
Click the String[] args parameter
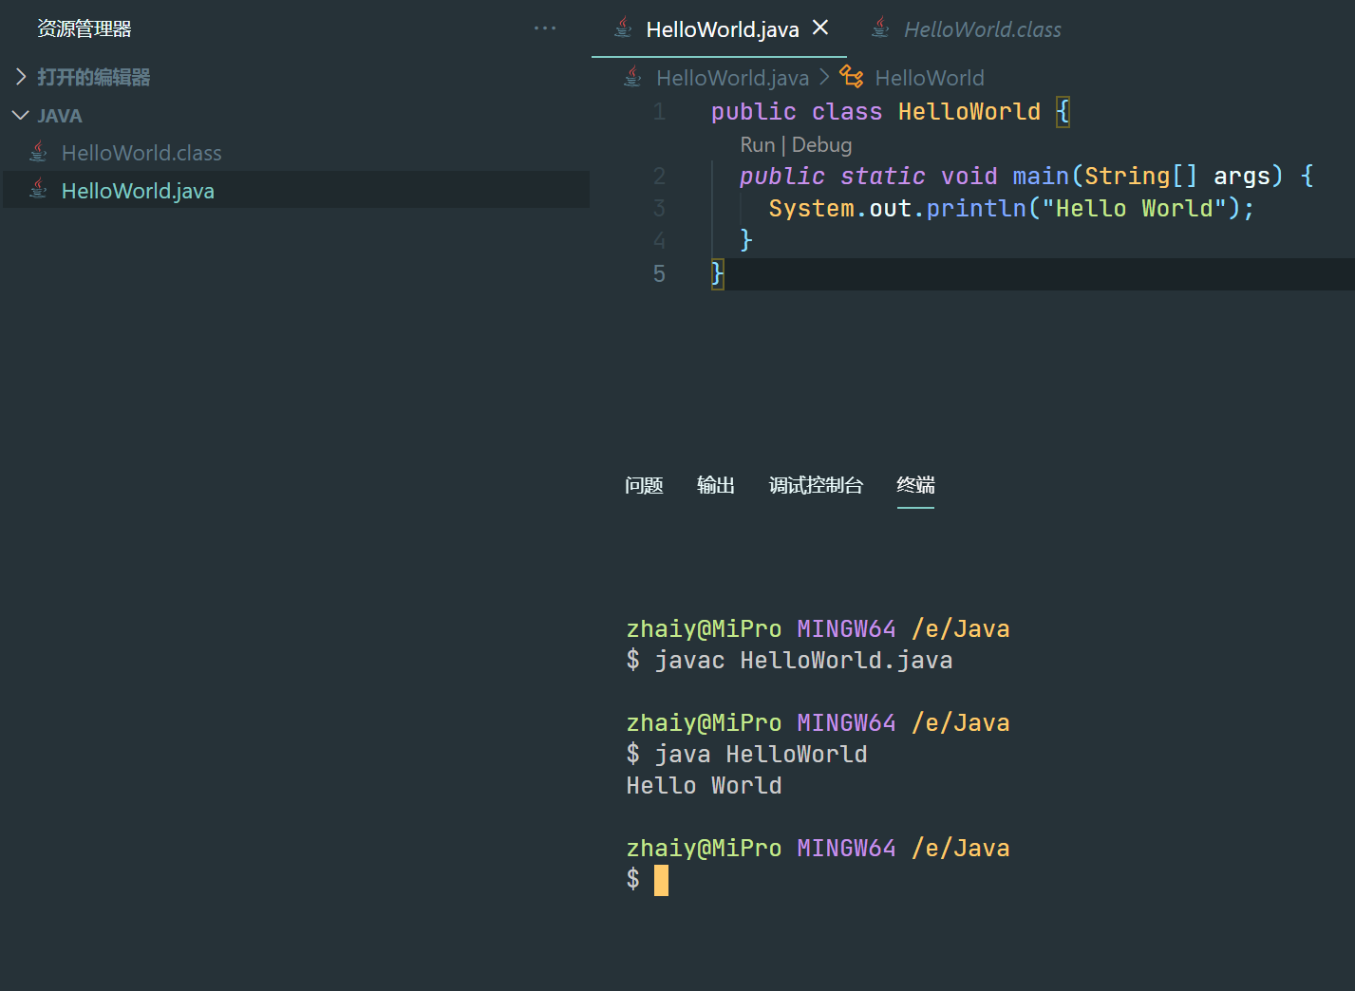pos(1177,176)
